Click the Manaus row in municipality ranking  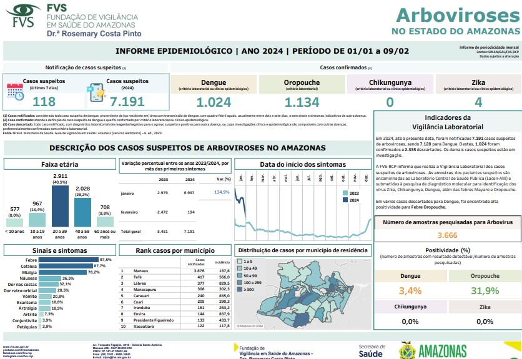(175, 271)
